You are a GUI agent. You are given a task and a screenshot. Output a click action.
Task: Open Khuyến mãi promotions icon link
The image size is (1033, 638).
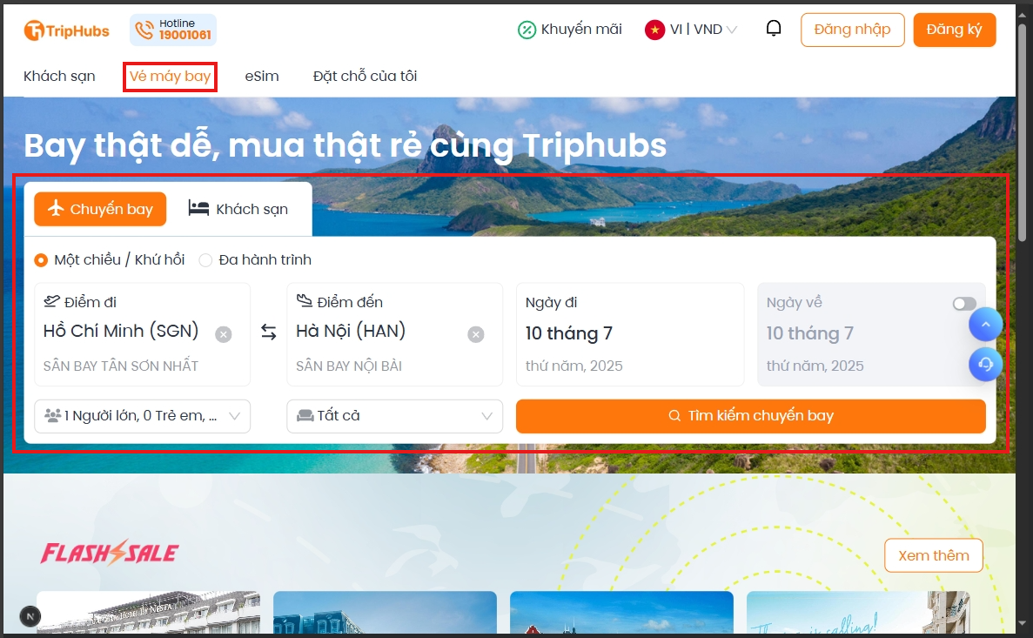pos(569,30)
